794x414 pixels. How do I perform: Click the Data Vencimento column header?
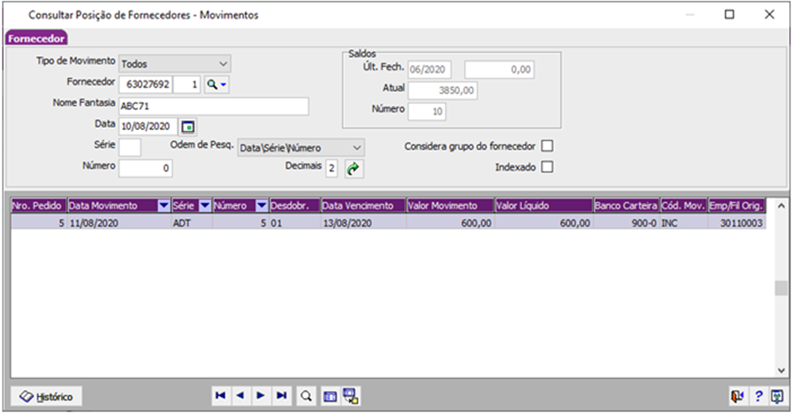click(363, 206)
